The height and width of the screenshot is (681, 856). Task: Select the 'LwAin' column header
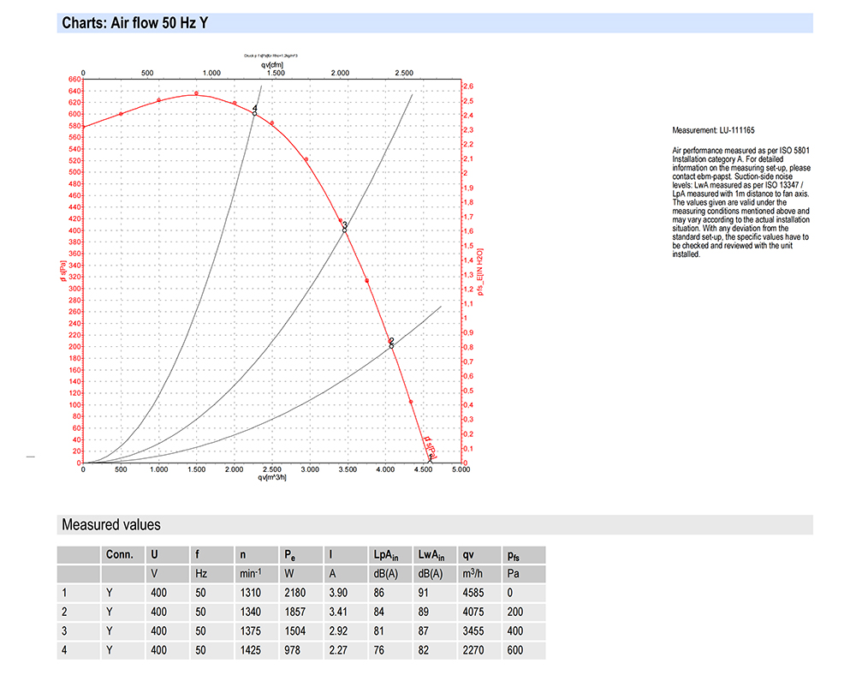(430, 554)
